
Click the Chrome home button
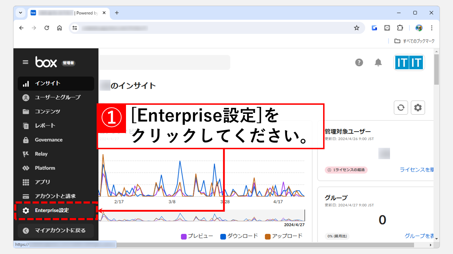(59, 28)
